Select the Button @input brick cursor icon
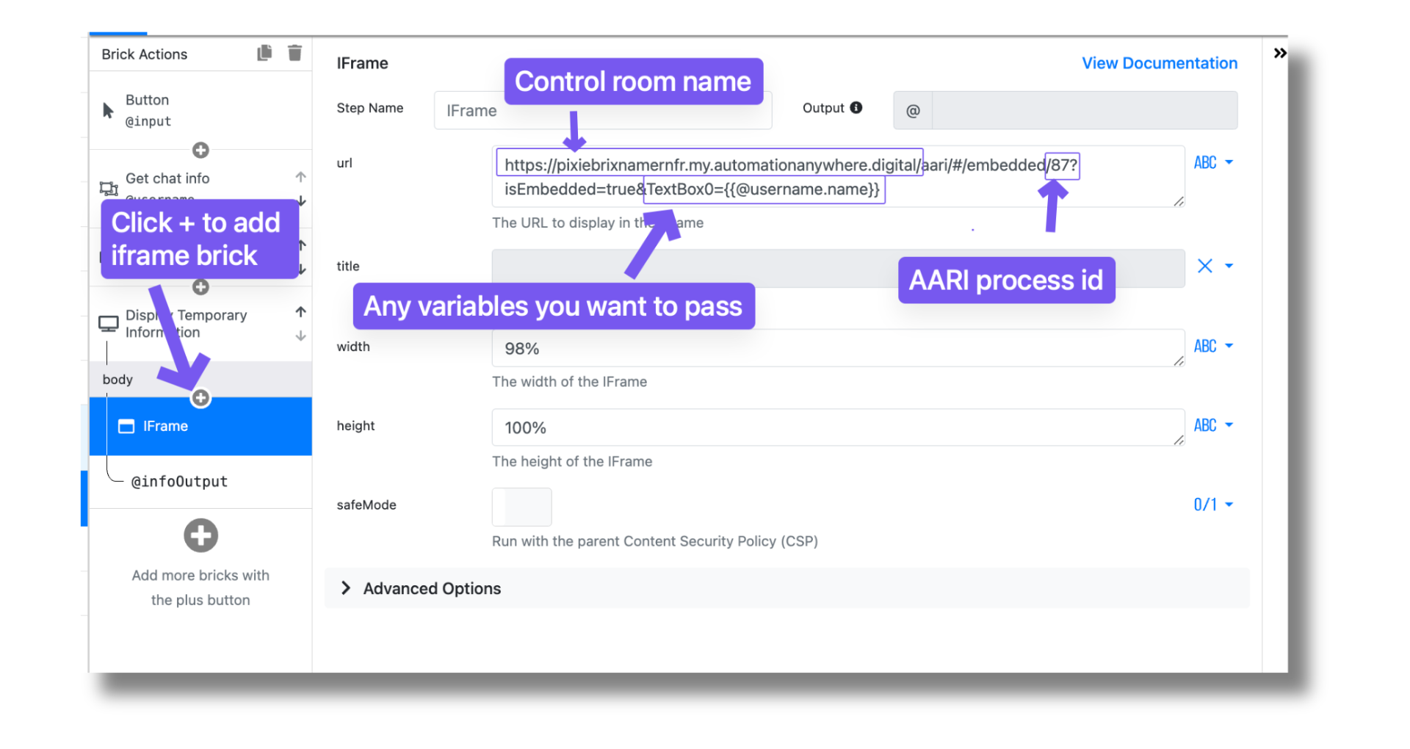1410x749 pixels. click(x=108, y=109)
